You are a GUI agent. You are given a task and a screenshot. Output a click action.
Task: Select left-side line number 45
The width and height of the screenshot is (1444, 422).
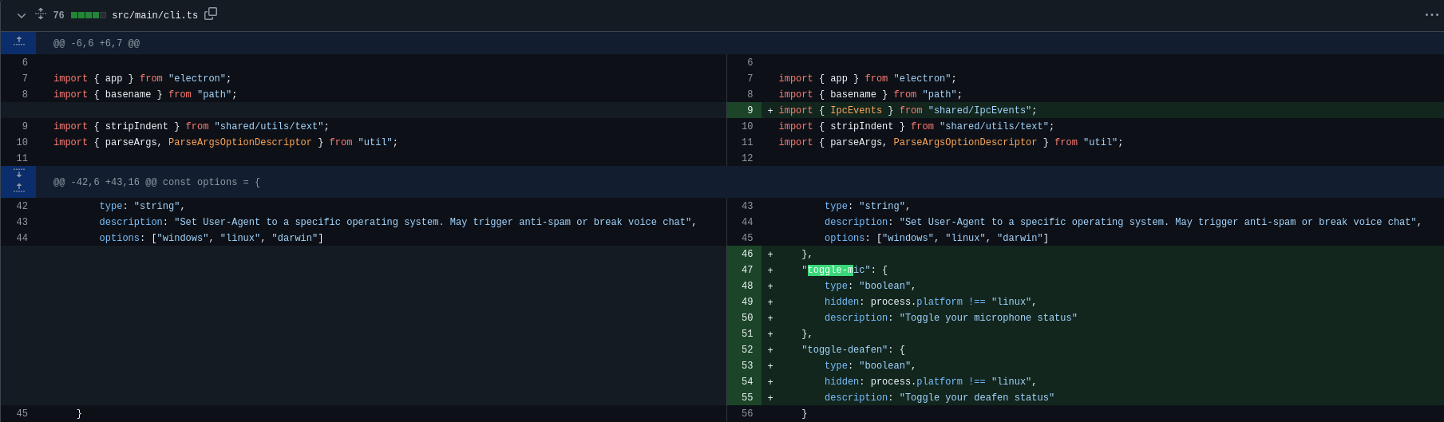(22, 414)
